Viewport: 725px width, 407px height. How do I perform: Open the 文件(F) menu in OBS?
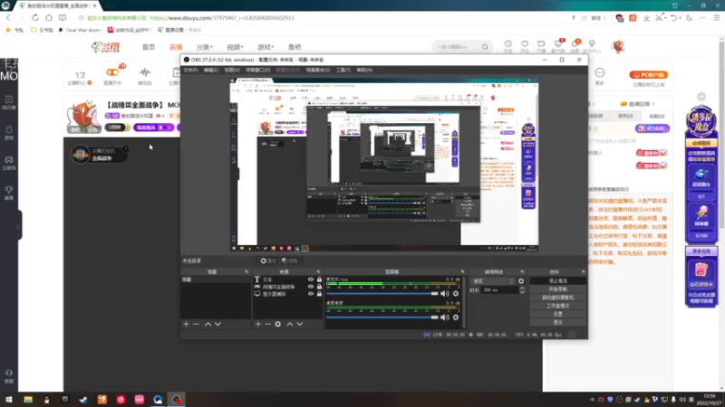point(190,71)
